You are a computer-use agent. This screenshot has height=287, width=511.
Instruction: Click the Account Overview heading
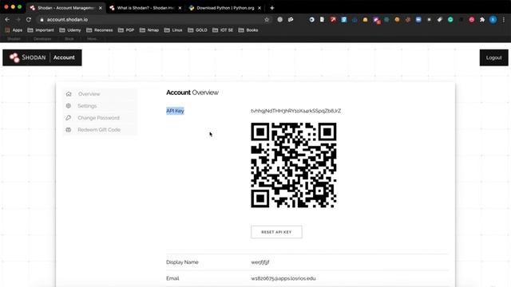click(x=192, y=92)
